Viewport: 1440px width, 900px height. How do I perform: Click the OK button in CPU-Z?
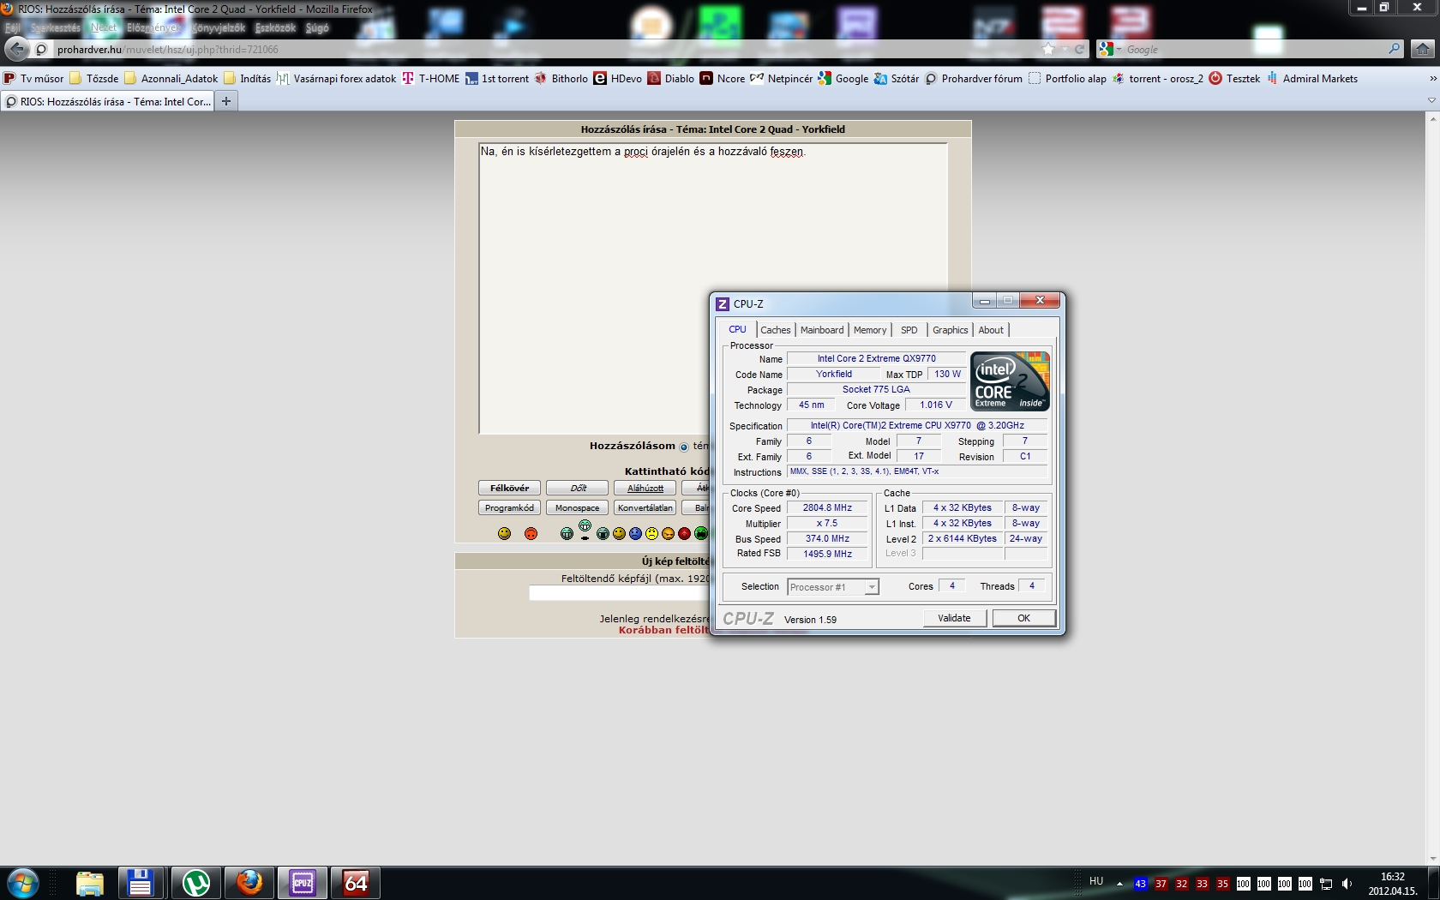[1024, 618]
